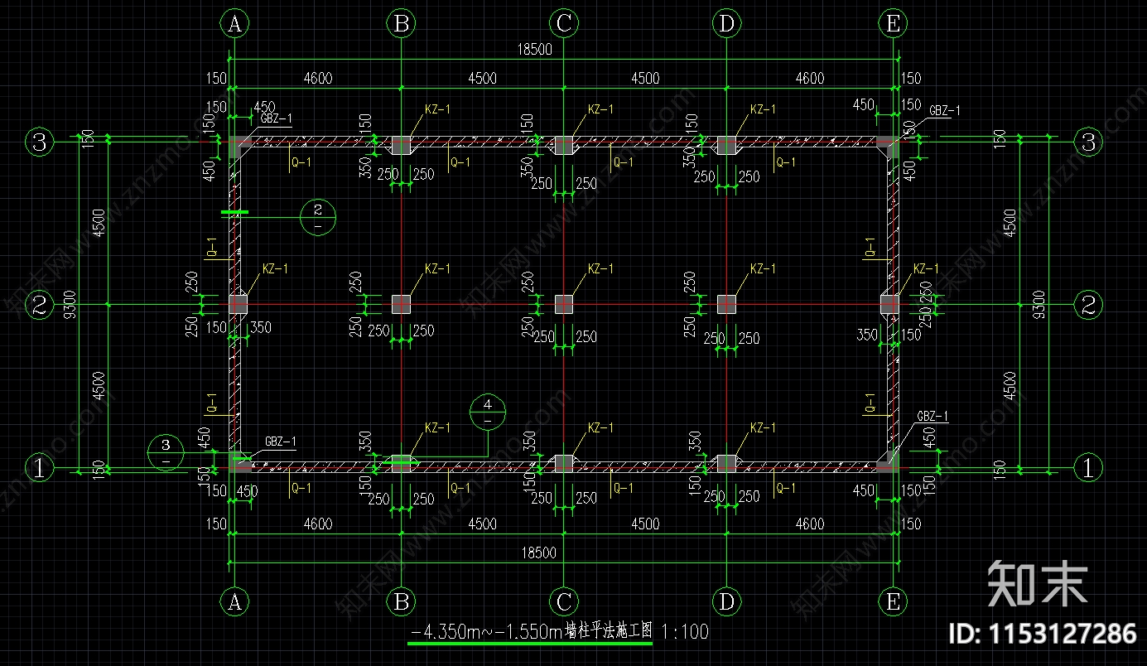Click the 知末 logo watermark
The height and width of the screenshot is (666, 1147).
[1038, 584]
